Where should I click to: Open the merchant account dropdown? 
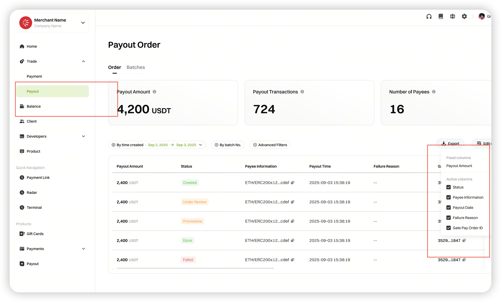tap(83, 23)
